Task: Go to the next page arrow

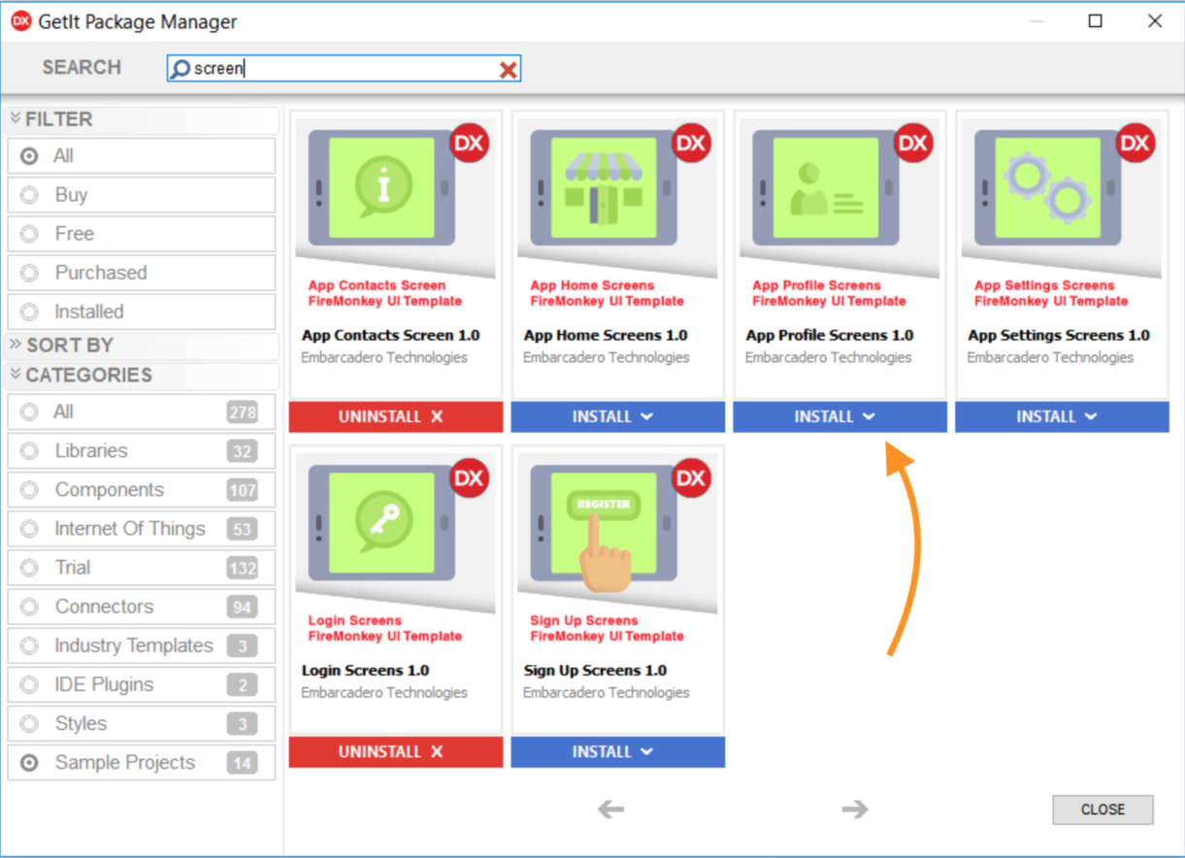Action: coord(855,808)
